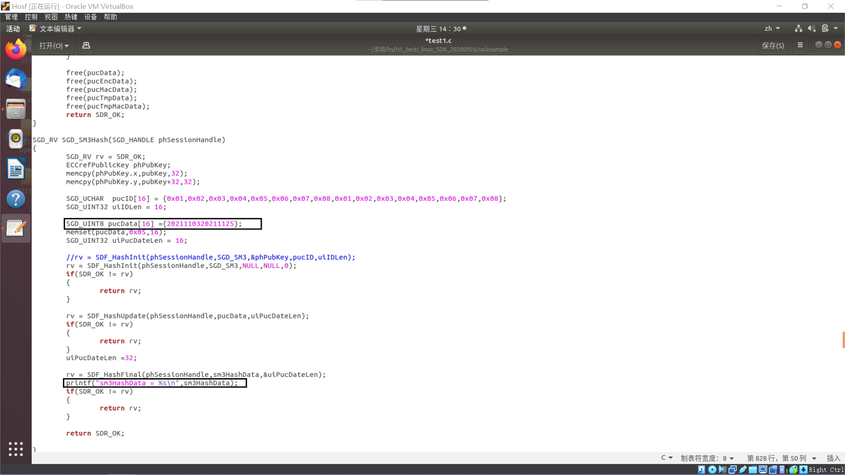
Task: Open the 设备 menu in VirtualBox
Action: (90, 17)
